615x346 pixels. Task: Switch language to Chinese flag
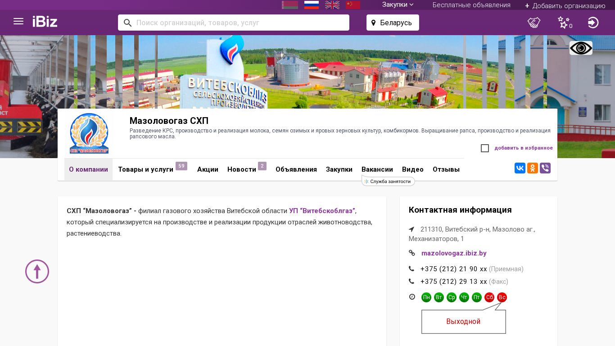353,5
